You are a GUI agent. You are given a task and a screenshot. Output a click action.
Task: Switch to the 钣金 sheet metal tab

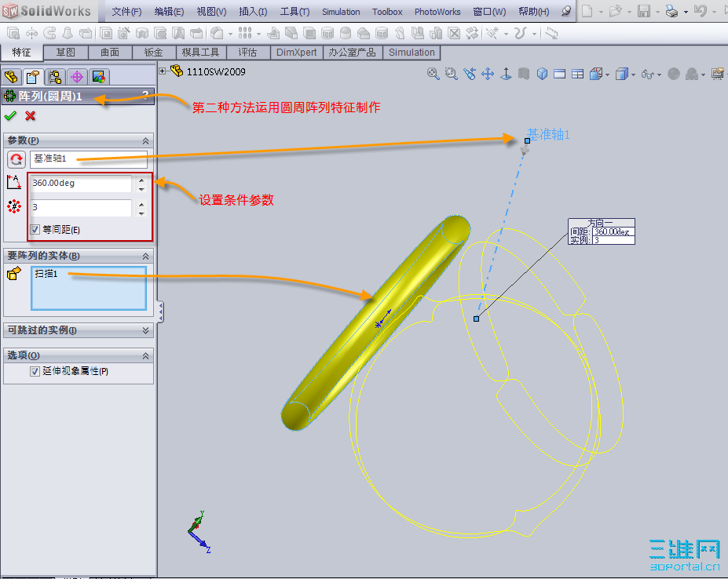(154, 53)
